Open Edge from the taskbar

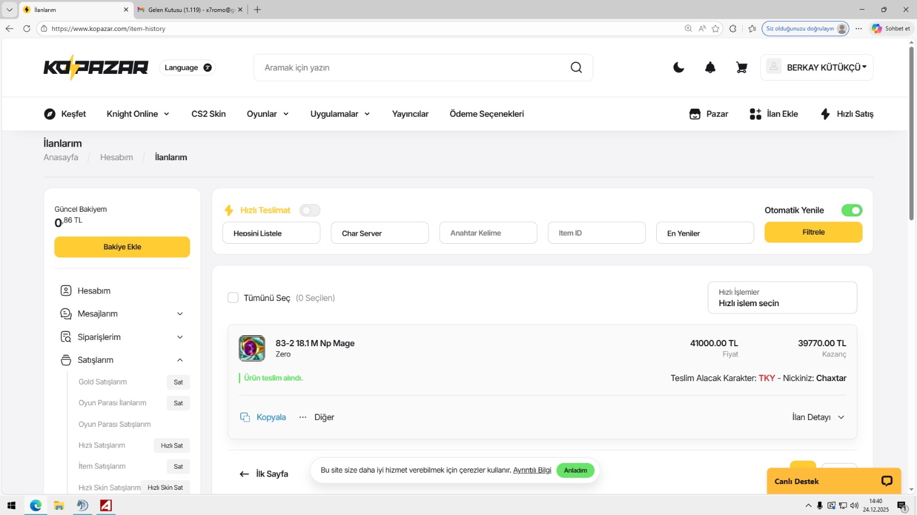(36, 505)
